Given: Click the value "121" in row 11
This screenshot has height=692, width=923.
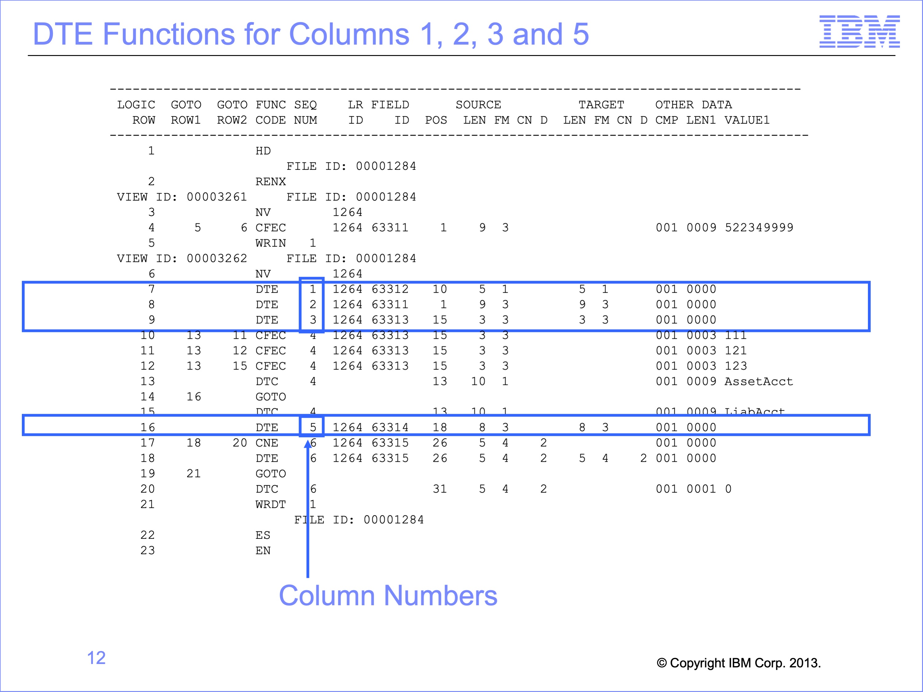Looking at the screenshot, I should click(736, 351).
